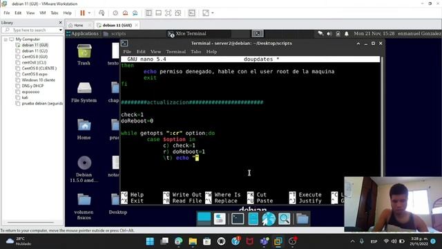Open the file manager folder in the Xfce dock
Image resolution: width=442 pixels, height=249 pixels.
pos(302,219)
